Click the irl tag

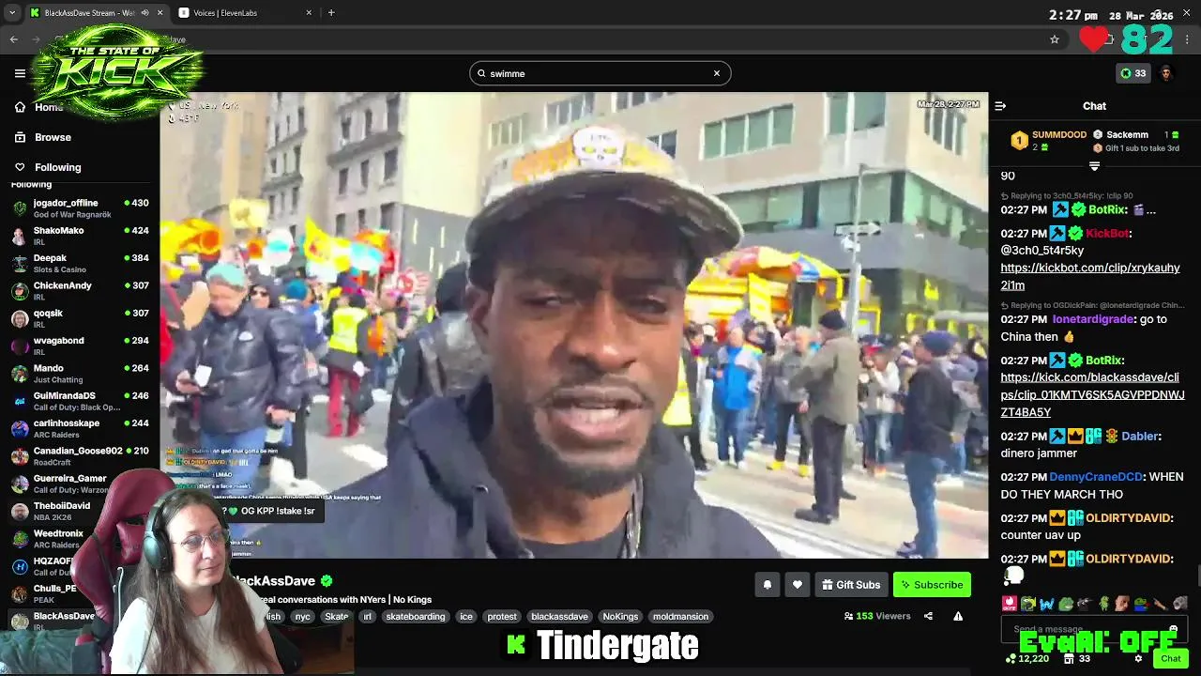[x=367, y=617]
